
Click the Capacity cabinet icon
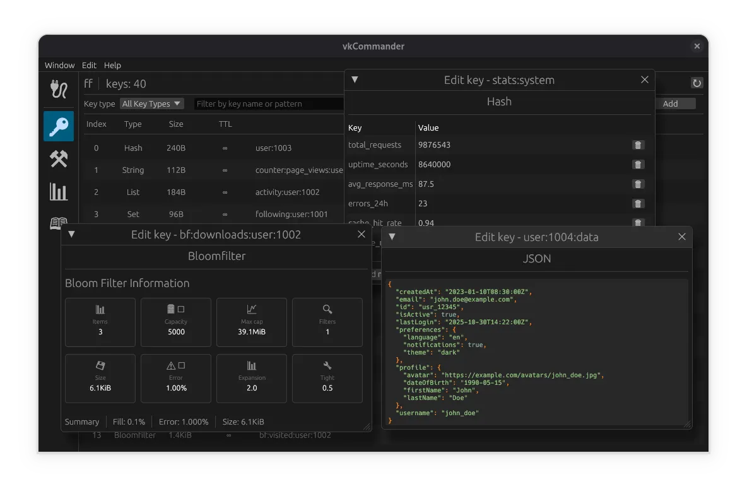point(170,309)
